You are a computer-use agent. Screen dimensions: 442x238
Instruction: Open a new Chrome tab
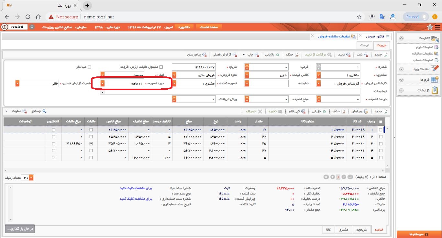pyautogui.click(x=87, y=5)
